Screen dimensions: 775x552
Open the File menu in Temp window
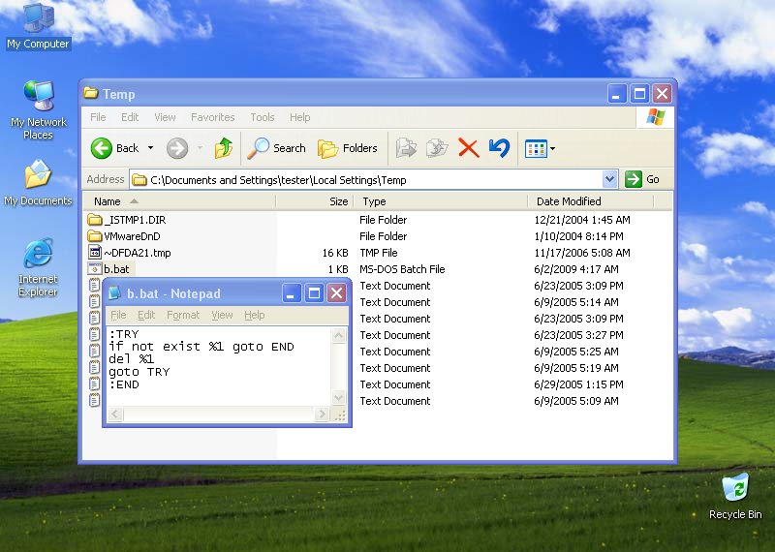pos(98,117)
